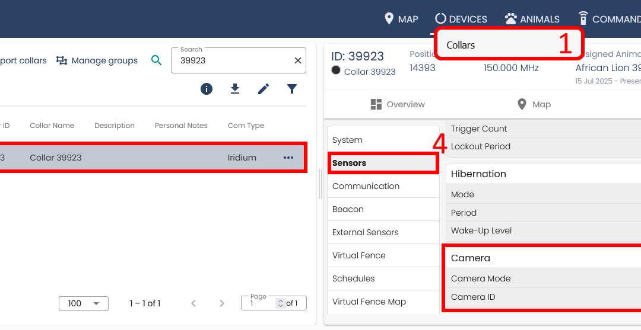Switch to the Overview tab
The image size is (641, 330).
click(398, 104)
